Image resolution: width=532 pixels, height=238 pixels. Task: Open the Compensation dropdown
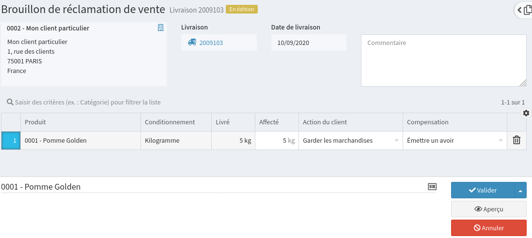click(454, 140)
